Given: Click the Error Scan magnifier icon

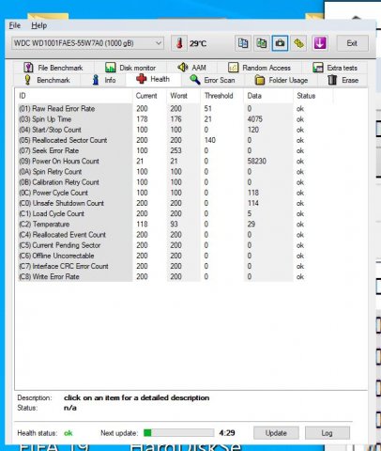Looking at the screenshot, I should point(195,80).
